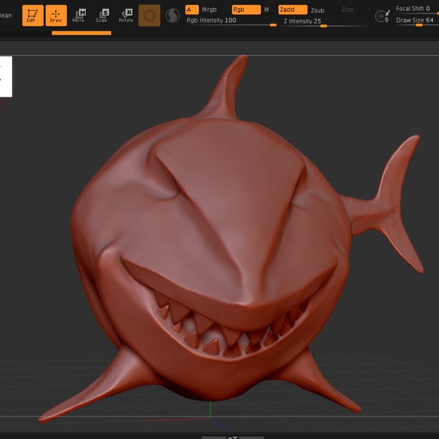Enable the M material mode
This screenshot has width=439, height=439.
[267, 10]
